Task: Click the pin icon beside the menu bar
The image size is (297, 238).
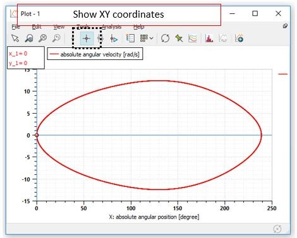Action: click(285, 26)
